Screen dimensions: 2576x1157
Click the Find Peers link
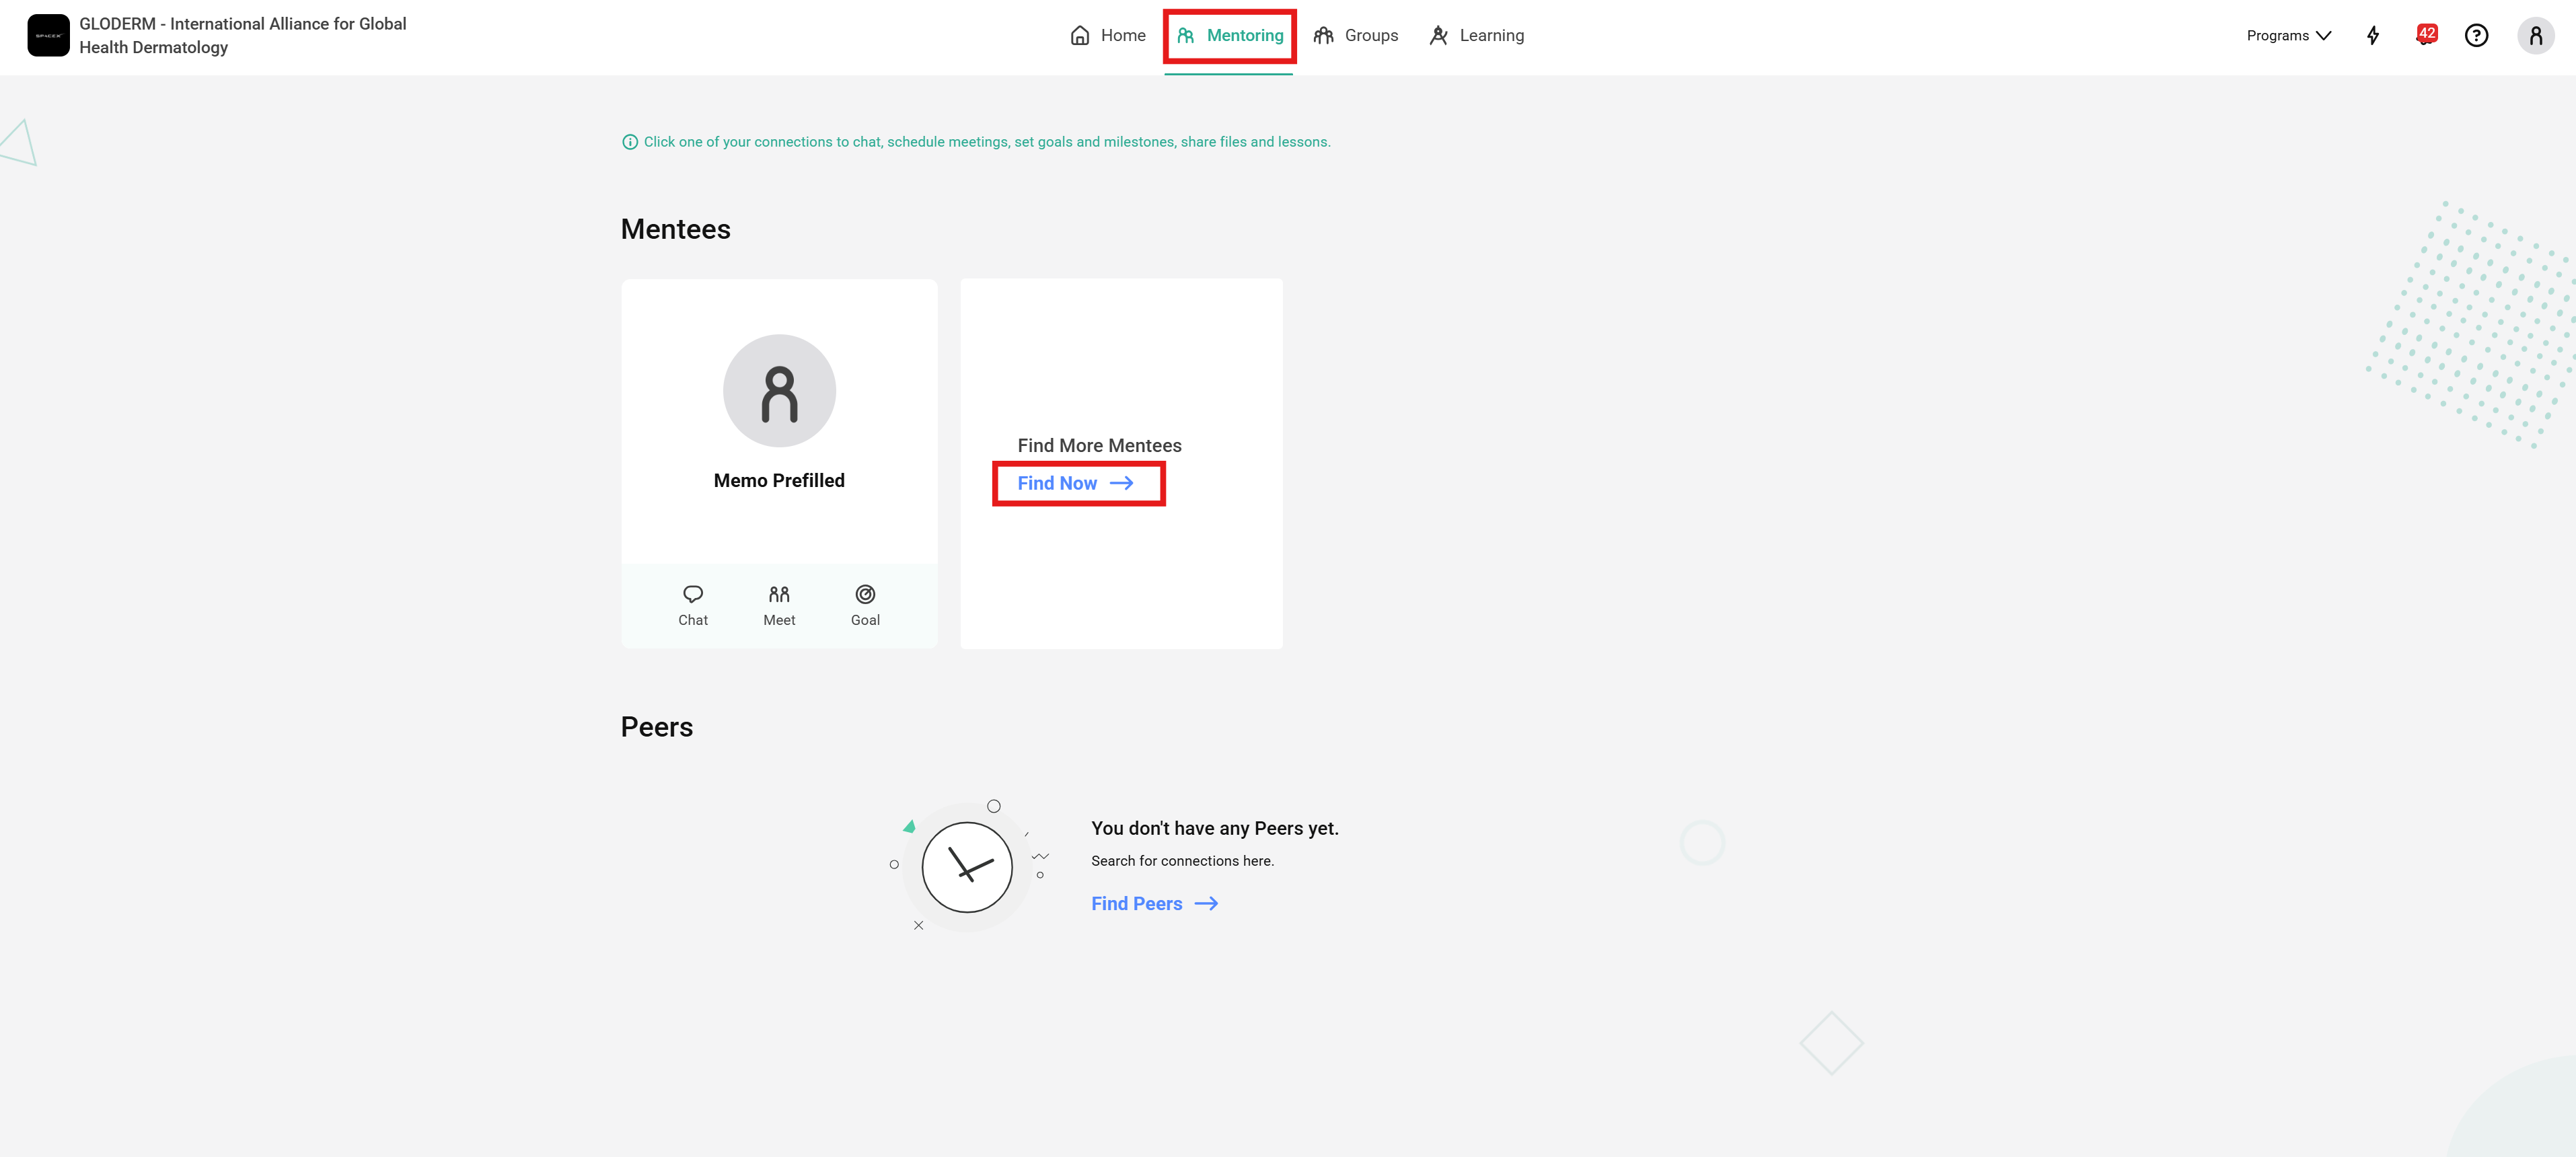(x=1155, y=904)
